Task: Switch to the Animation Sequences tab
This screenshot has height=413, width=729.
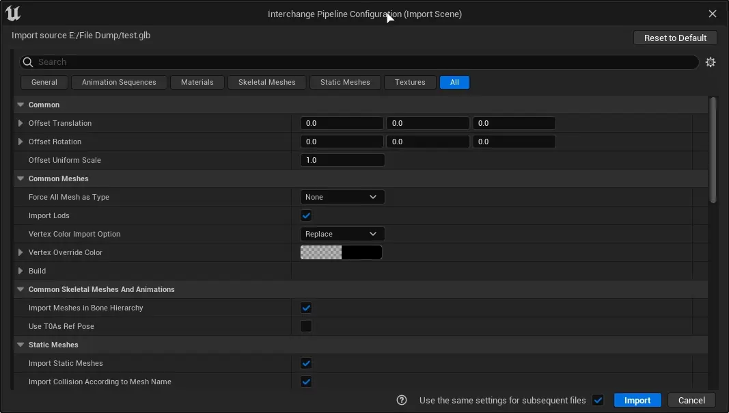Action: (x=119, y=82)
